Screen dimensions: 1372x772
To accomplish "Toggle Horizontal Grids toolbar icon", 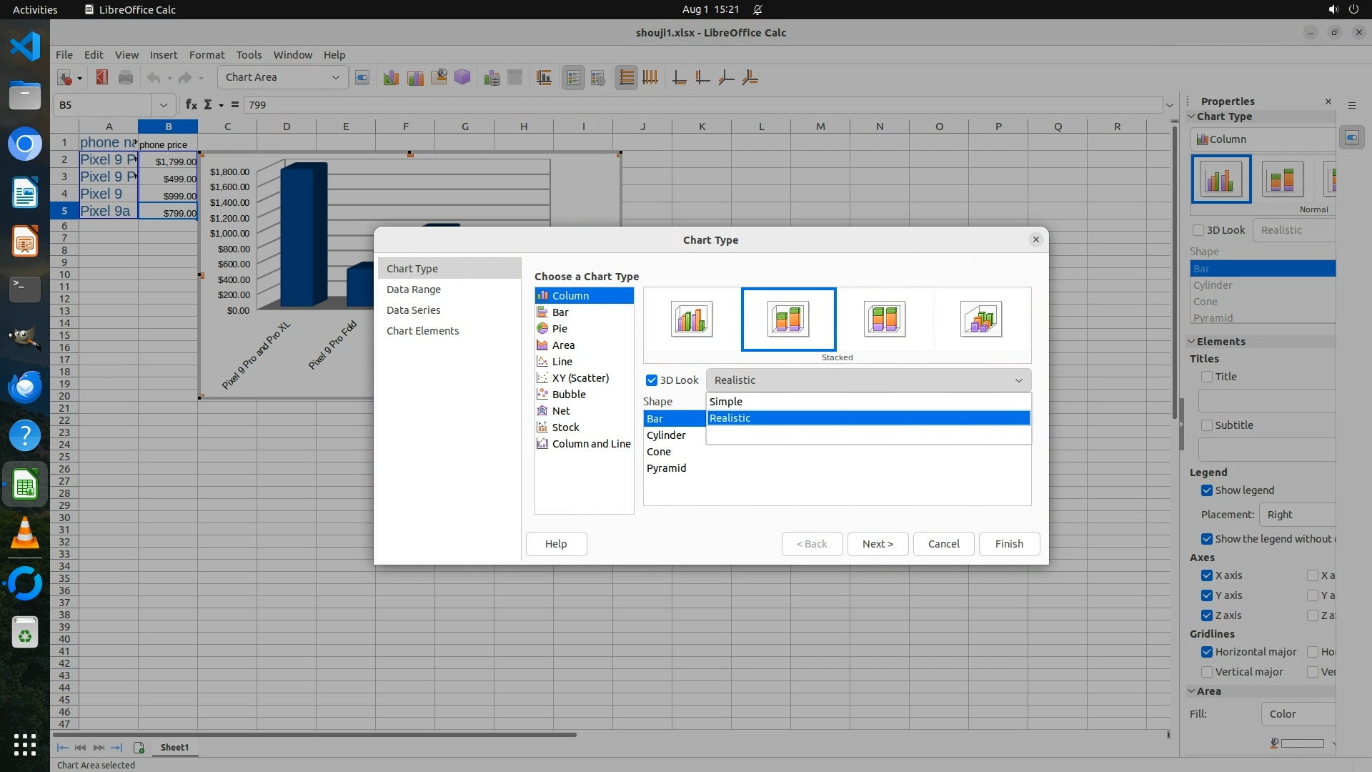I will coord(626,77).
